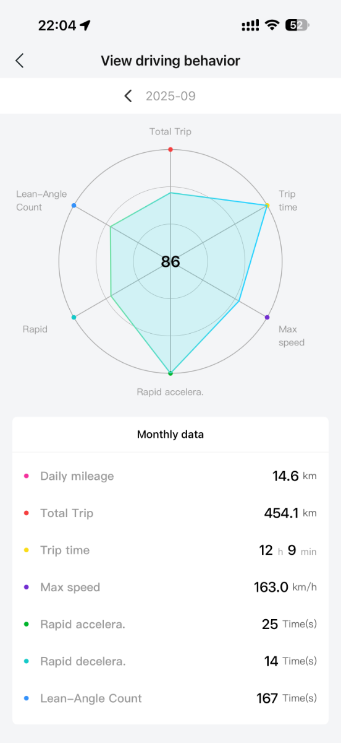Open the Daily mileage row
Screen dimensions: 341x743
tap(170, 476)
